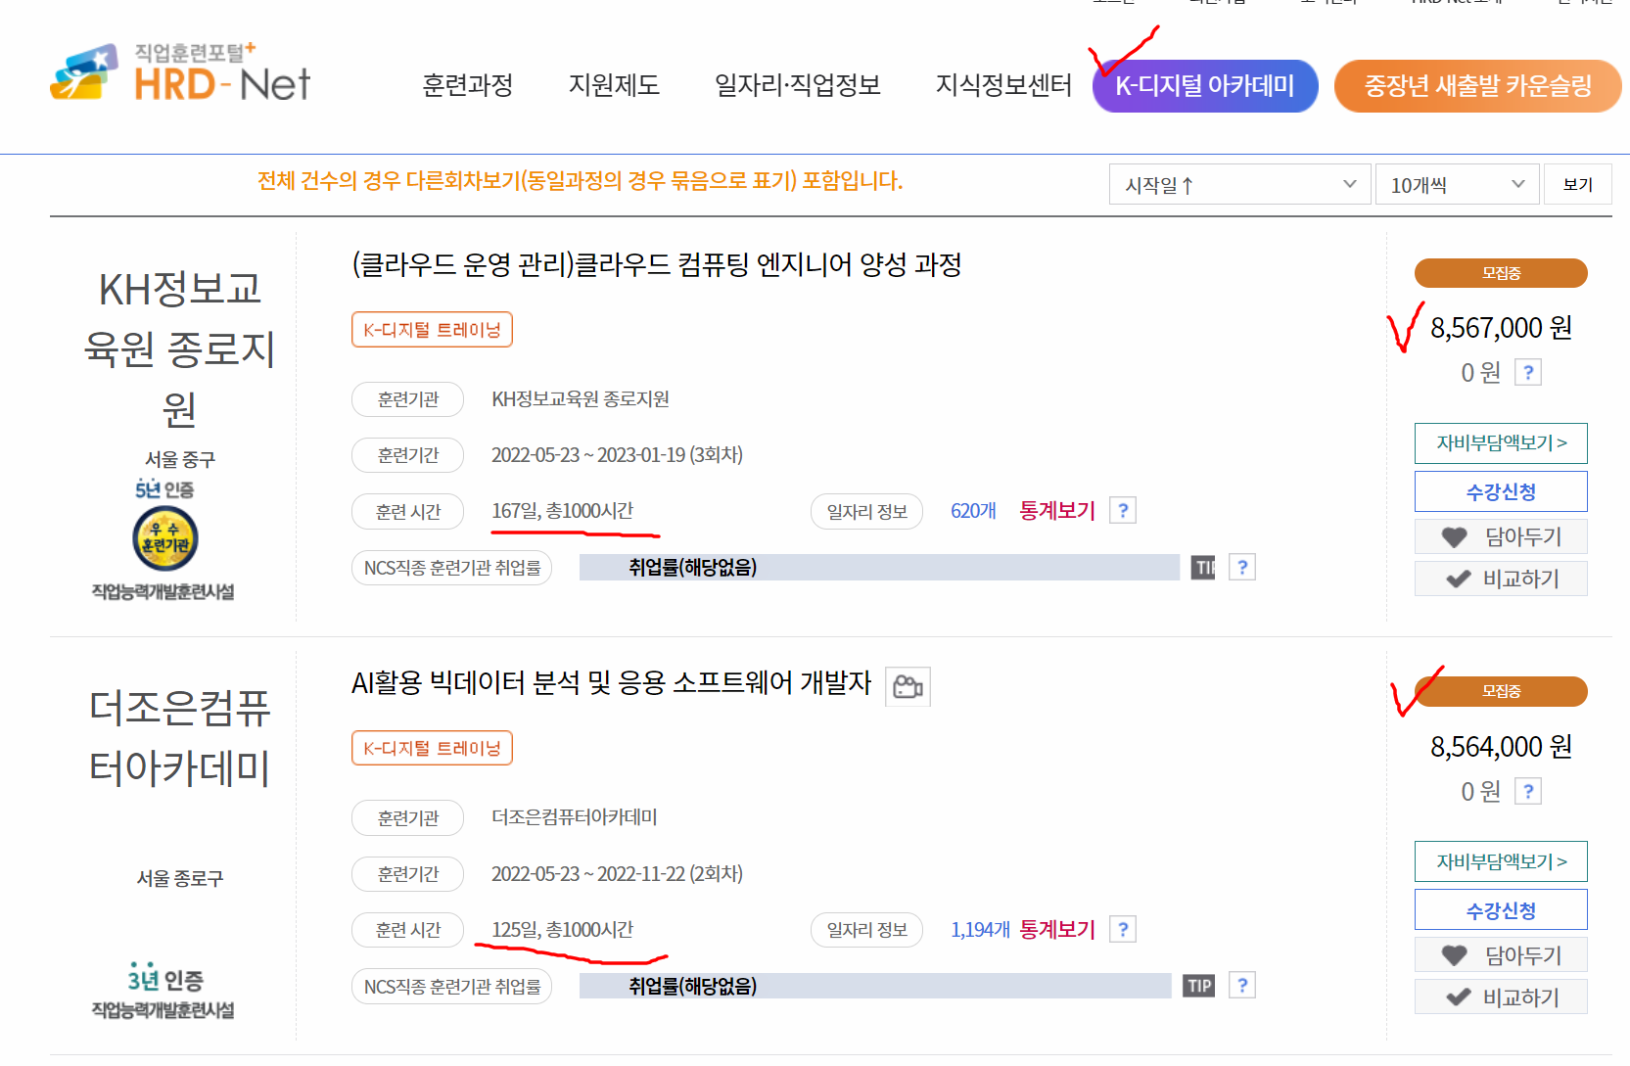Screen dimensions: 1630x1066
Task: Save the AI활용 course with 담아두기
Action: pyautogui.click(x=1501, y=955)
